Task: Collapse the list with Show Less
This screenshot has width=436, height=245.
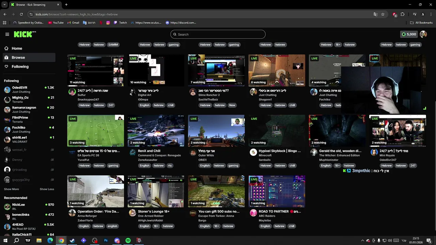Action: [47, 189]
